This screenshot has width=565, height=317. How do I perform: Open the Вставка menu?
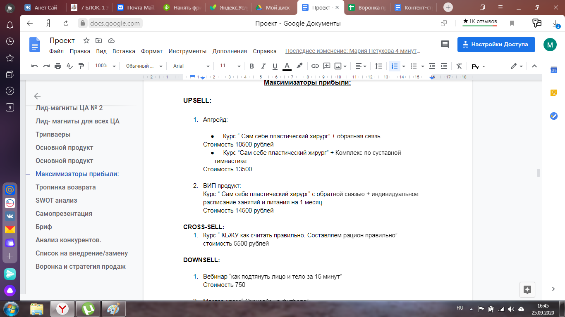[124, 51]
